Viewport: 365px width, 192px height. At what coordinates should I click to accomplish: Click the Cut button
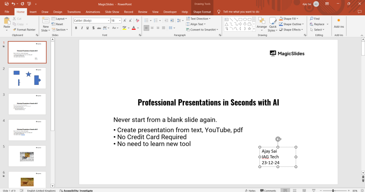[17, 18]
